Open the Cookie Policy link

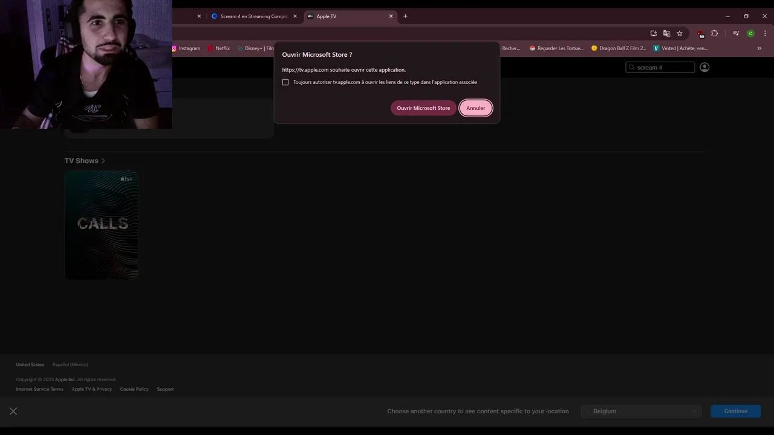point(134,389)
